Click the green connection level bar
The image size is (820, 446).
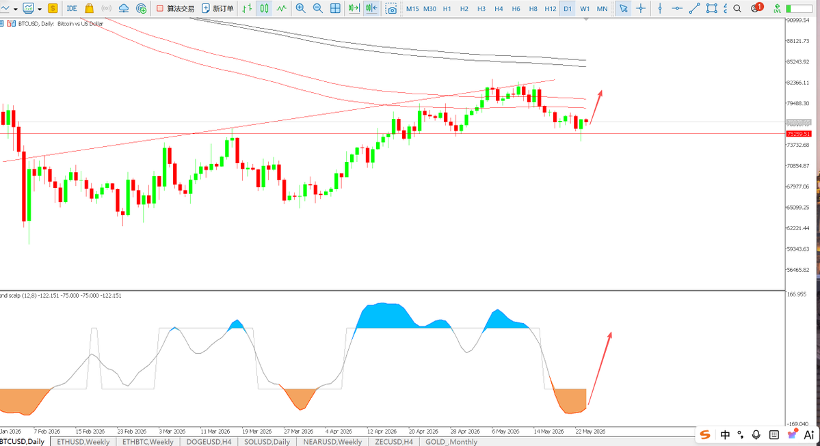[x=799, y=9]
